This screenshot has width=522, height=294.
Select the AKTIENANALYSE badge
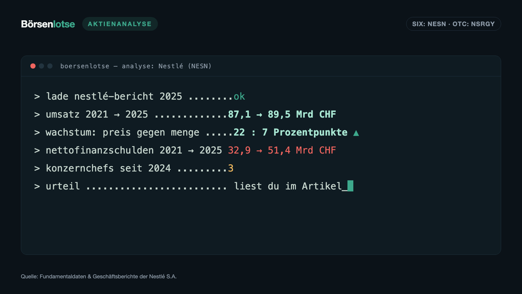coord(120,24)
